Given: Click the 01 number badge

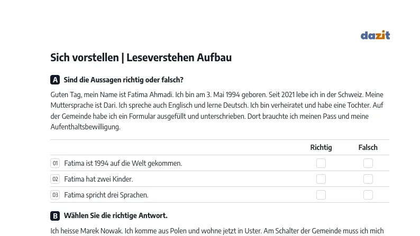Looking at the screenshot, I should click(x=55, y=163).
